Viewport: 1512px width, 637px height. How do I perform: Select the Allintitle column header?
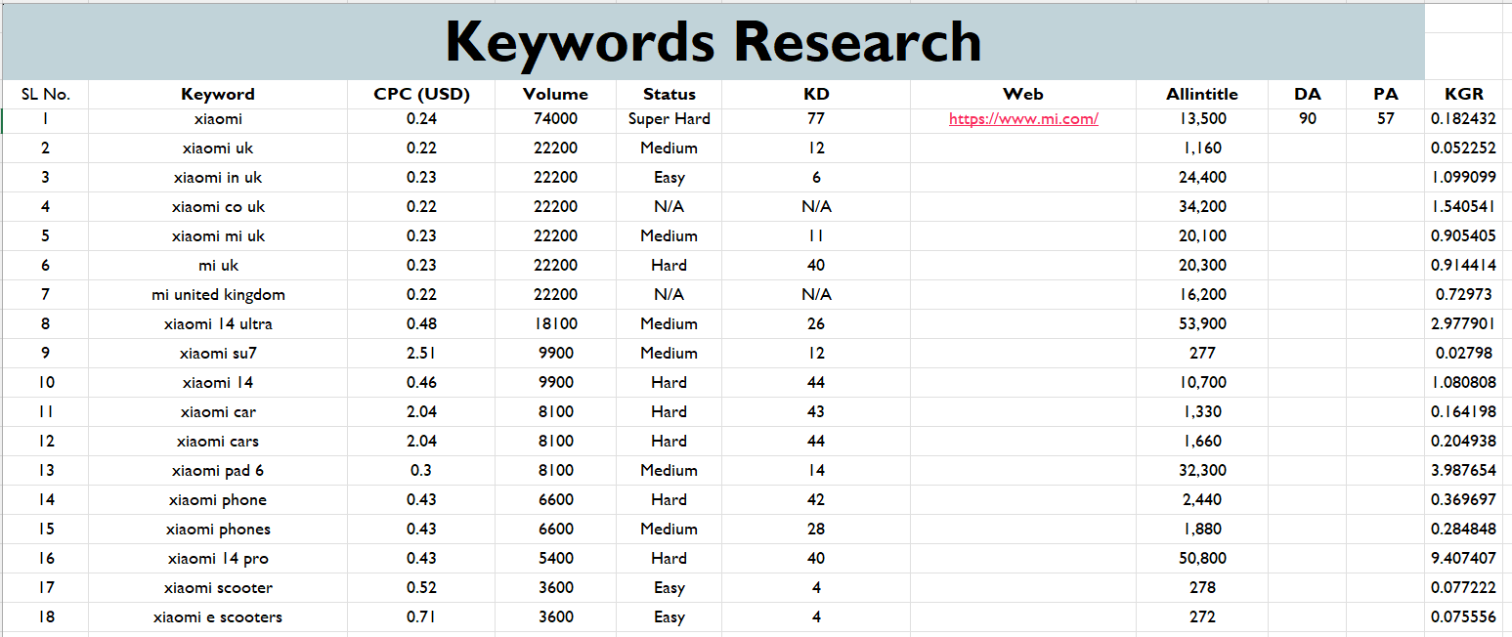pyautogui.click(x=1202, y=95)
